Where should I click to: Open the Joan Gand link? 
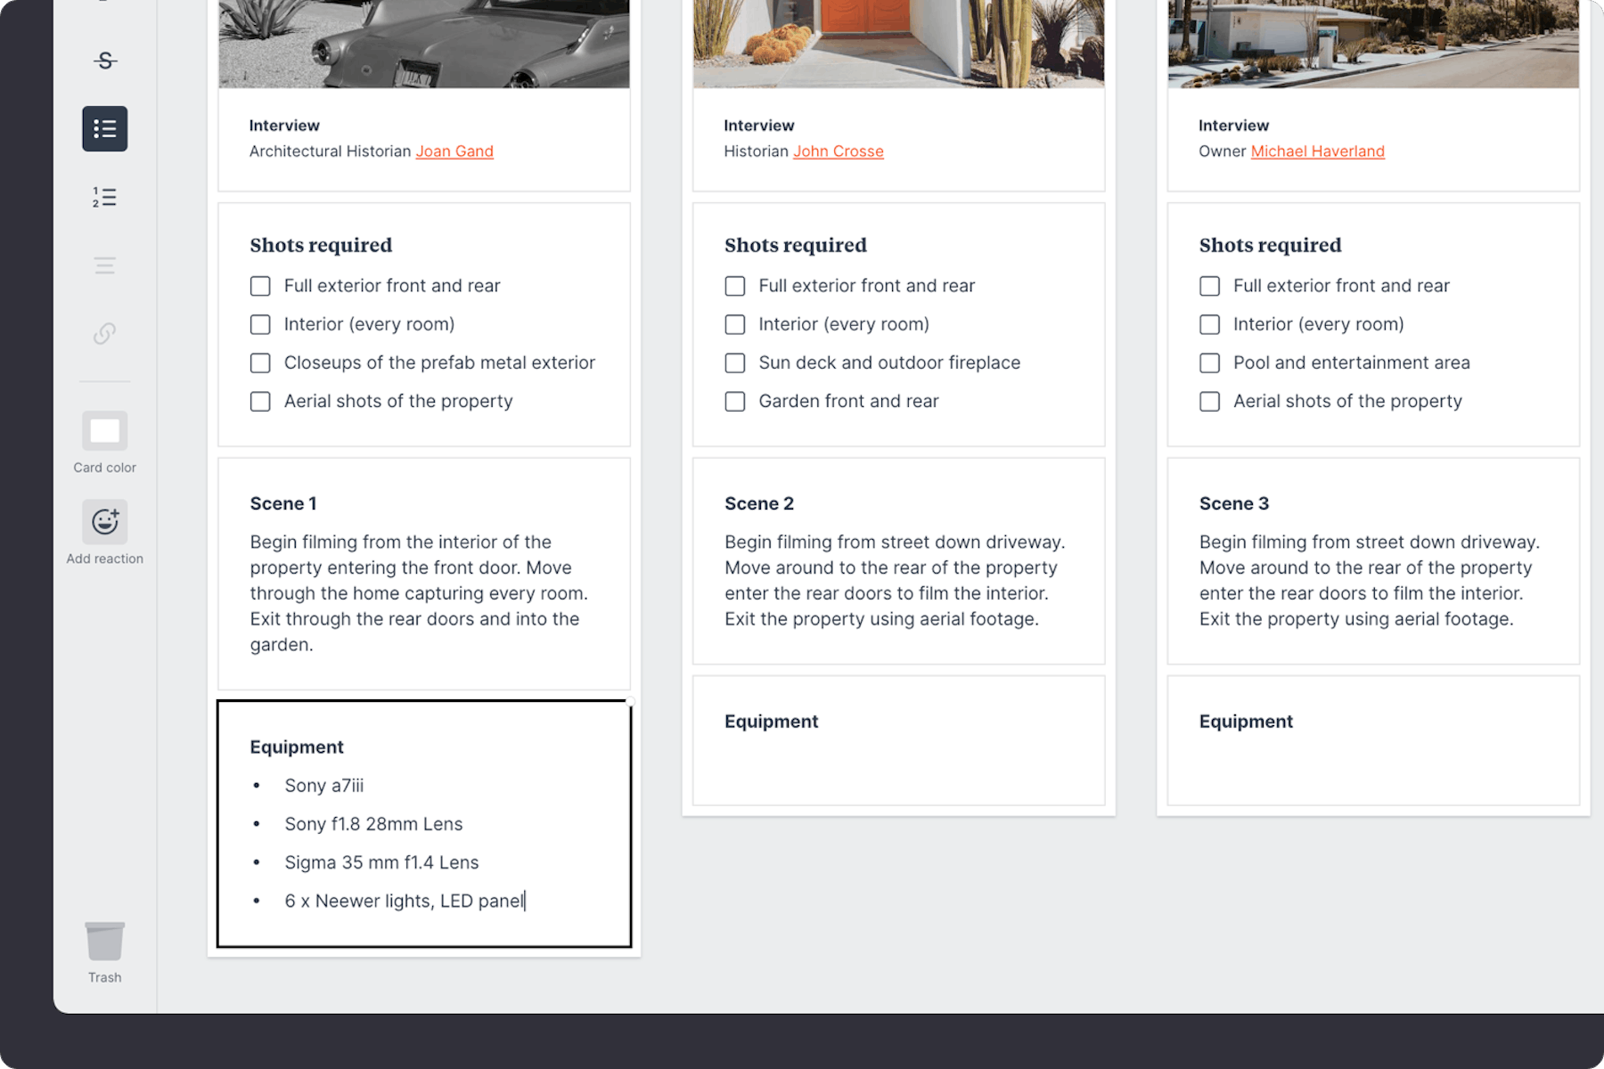(454, 151)
